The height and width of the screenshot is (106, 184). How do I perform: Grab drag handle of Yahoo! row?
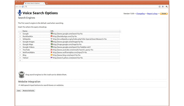(20, 58)
